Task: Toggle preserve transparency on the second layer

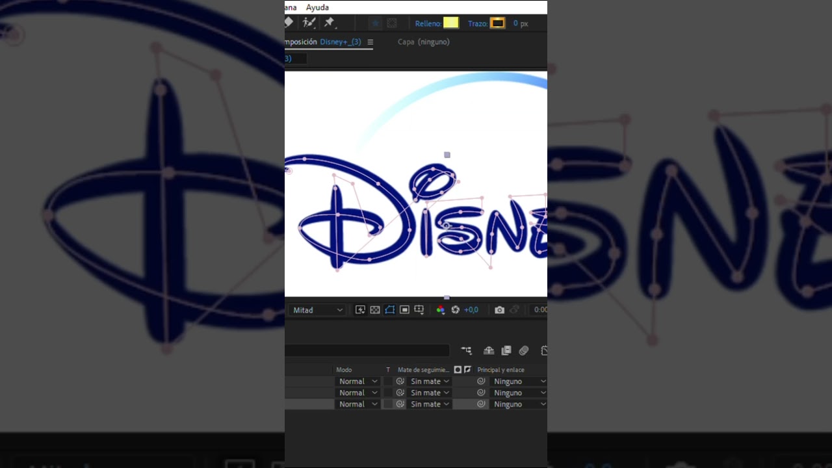Action: tap(388, 393)
